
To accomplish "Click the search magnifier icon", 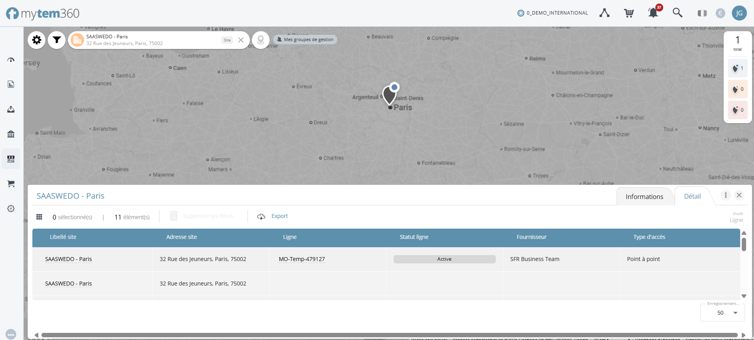I will click(x=677, y=13).
